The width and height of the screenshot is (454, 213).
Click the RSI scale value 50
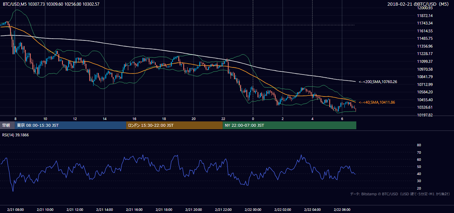[419, 166]
